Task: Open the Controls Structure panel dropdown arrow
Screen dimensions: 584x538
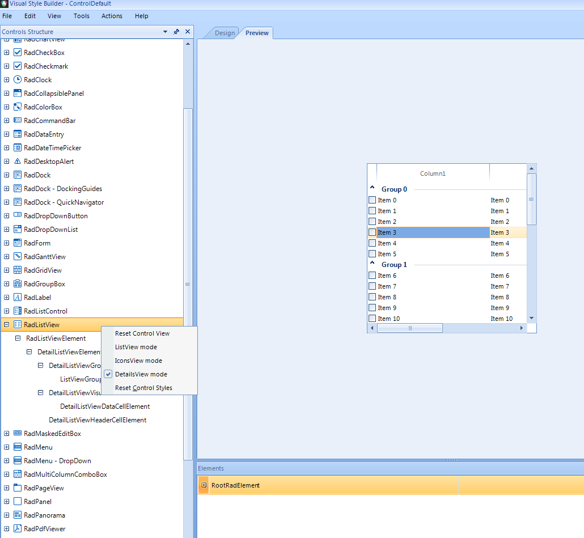Action: point(166,32)
